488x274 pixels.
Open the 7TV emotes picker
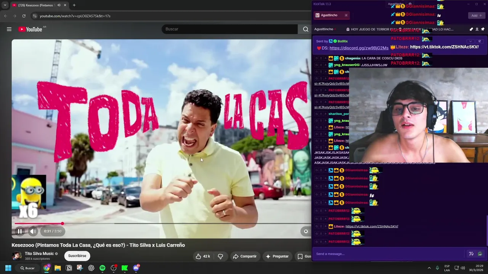(471, 254)
